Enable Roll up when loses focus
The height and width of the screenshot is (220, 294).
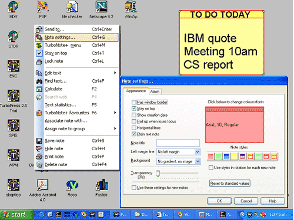coord(134,121)
